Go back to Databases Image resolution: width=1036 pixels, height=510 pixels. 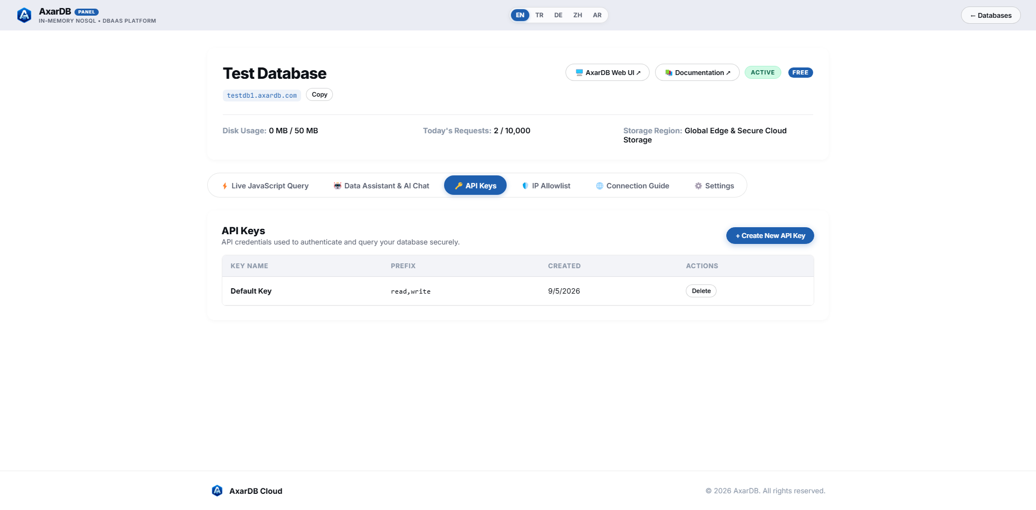(991, 15)
